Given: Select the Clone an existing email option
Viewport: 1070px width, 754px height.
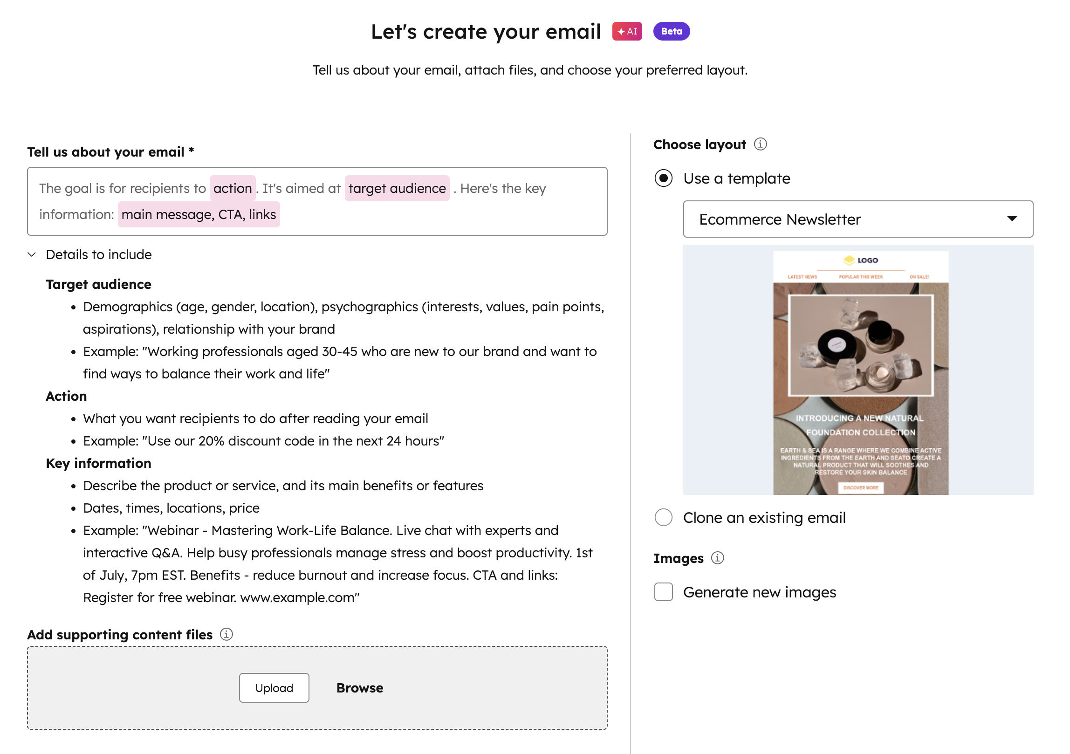Looking at the screenshot, I should point(663,517).
